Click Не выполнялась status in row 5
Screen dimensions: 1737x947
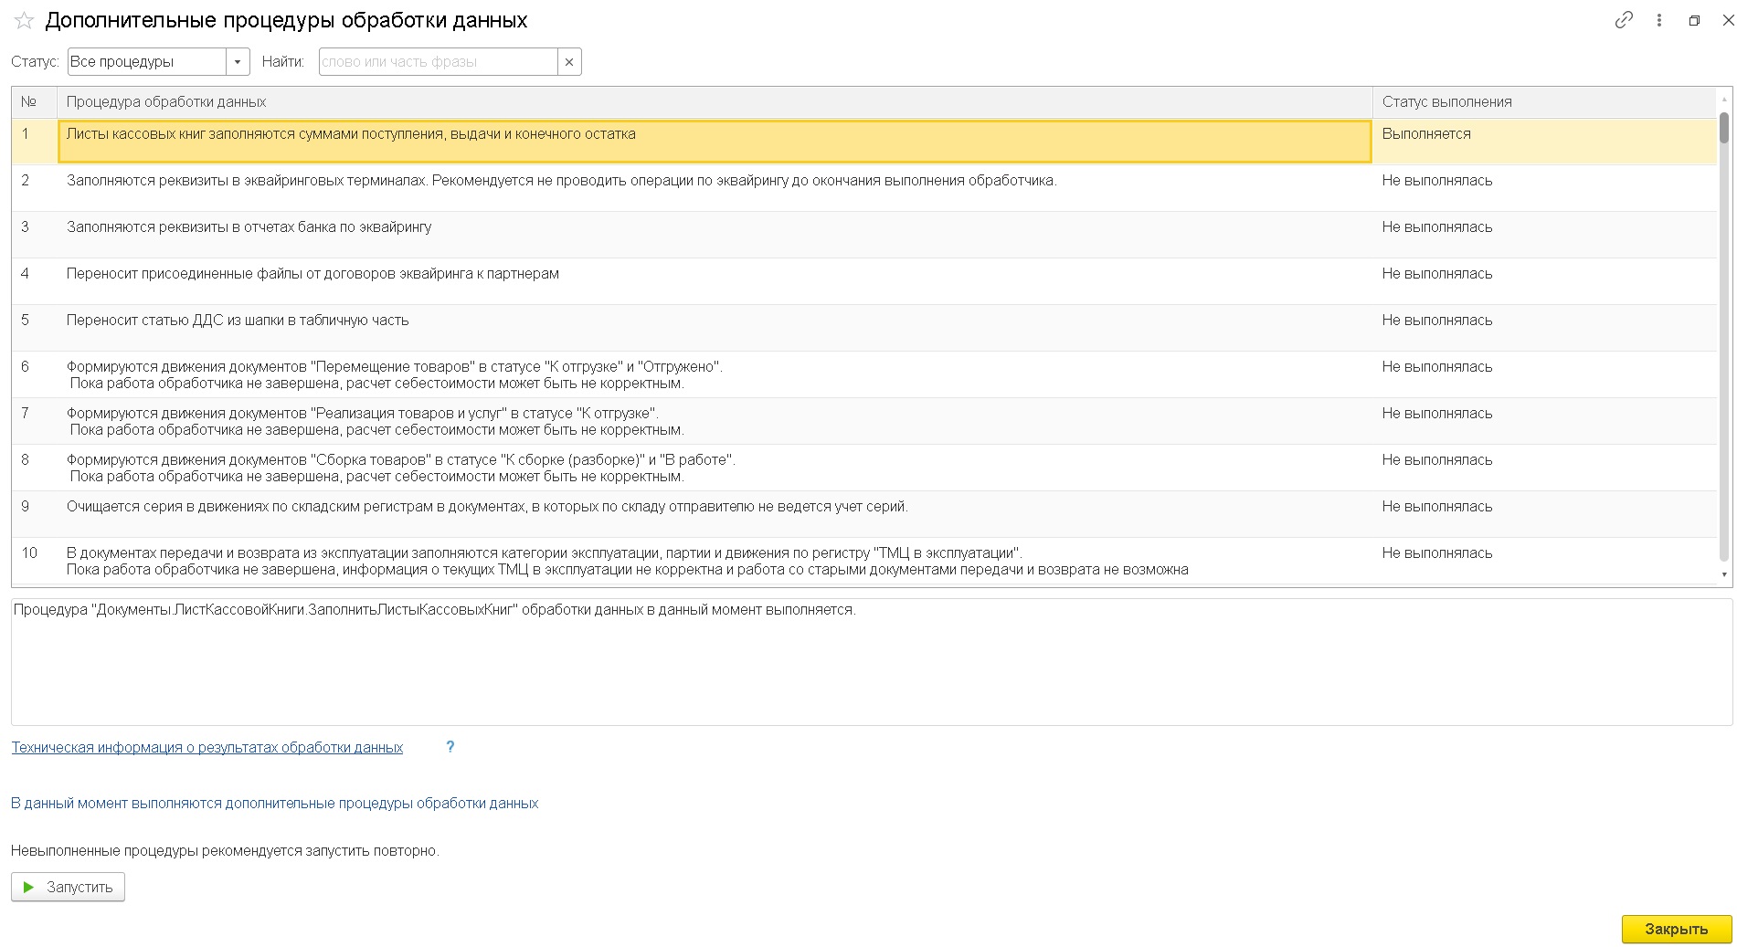coord(1544,328)
